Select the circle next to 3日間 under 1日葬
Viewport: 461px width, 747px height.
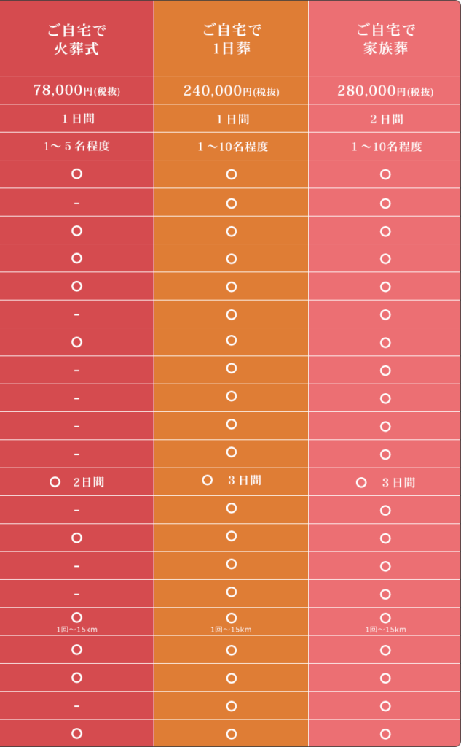coord(208,480)
